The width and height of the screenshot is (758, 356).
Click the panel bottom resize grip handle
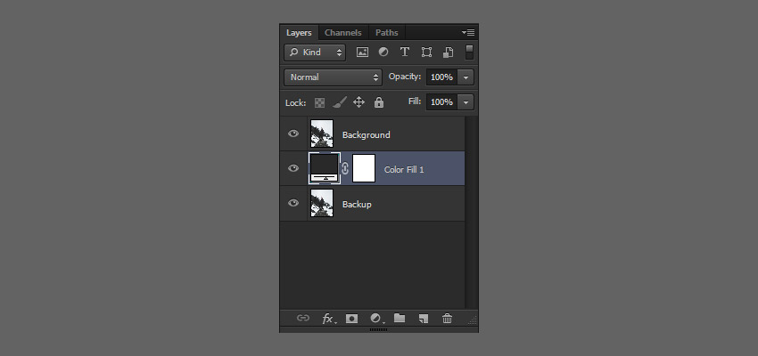pyautogui.click(x=378, y=330)
